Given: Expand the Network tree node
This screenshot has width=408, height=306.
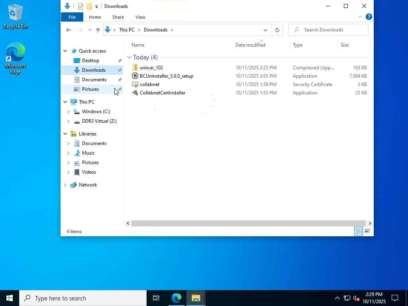Looking at the screenshot, I should click(65, 185).
